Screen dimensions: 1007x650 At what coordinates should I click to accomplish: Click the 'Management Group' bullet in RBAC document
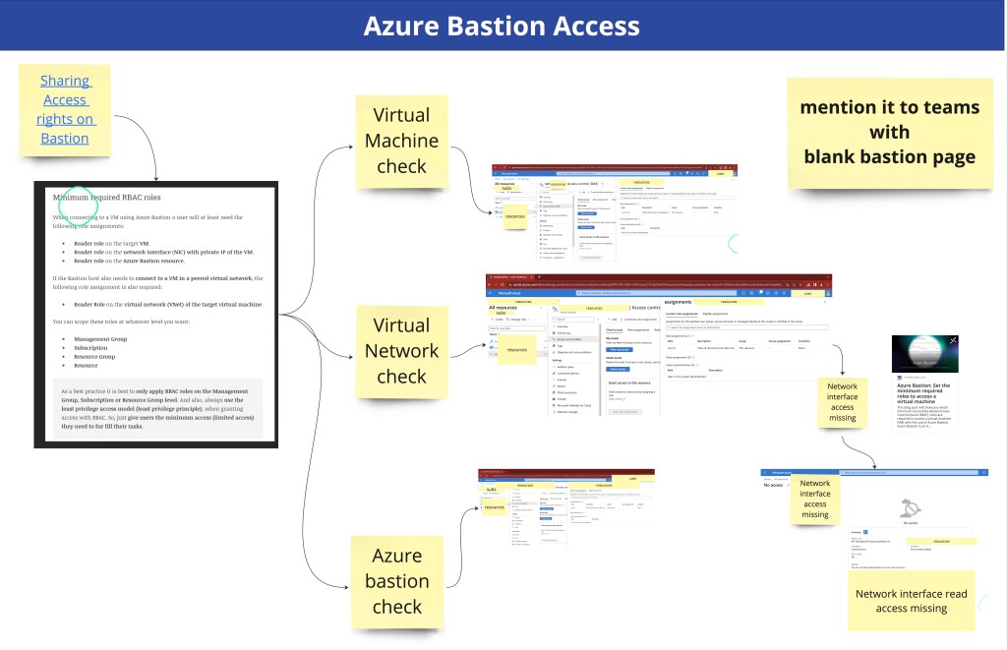100,339
